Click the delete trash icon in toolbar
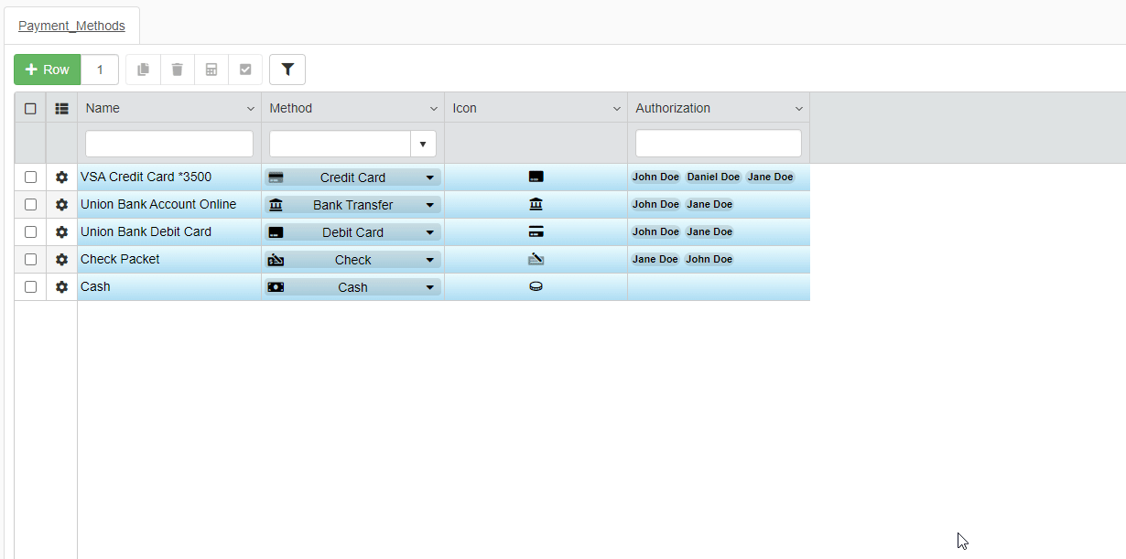 pos(178,70)
